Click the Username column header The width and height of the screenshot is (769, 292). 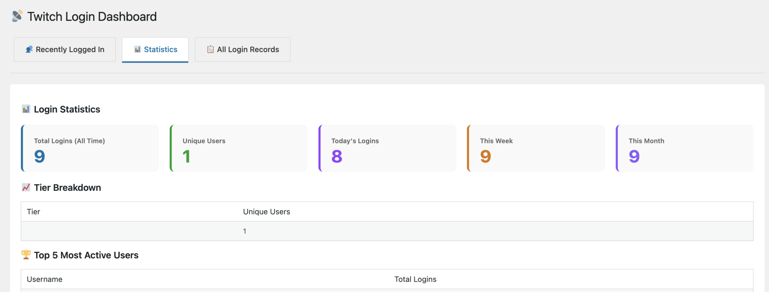(x=44, y=279)
